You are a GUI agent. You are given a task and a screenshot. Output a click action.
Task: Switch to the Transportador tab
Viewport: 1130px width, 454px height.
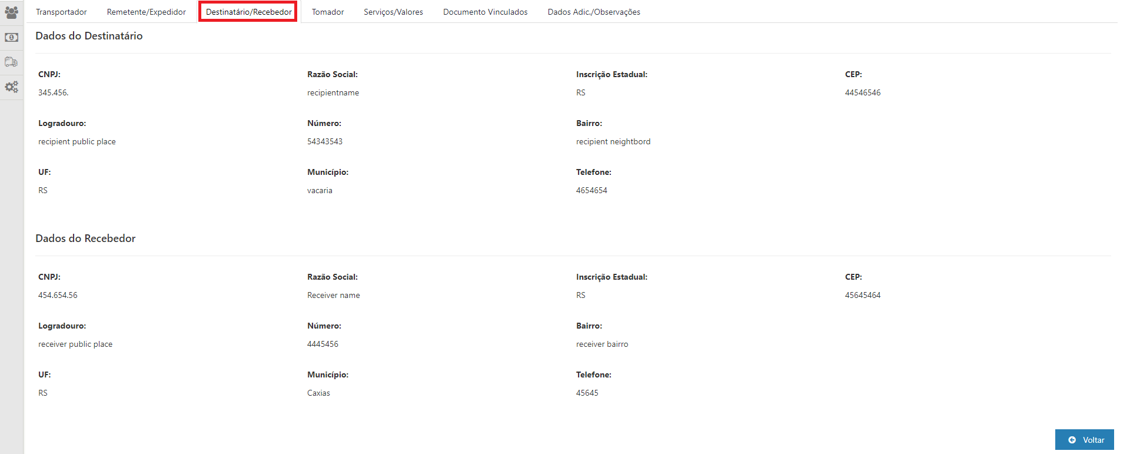tap(61, 12)
